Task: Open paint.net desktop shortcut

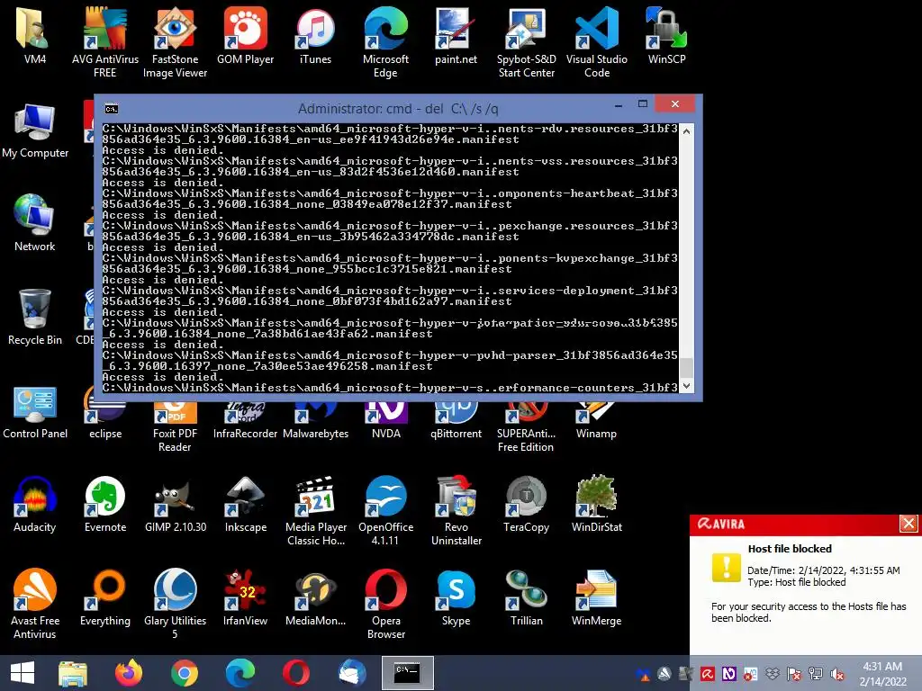Action: [x=456, y=35]
